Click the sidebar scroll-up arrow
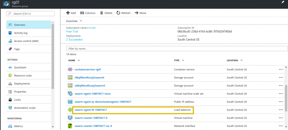 pyautogui.click(x=53, y=23)
